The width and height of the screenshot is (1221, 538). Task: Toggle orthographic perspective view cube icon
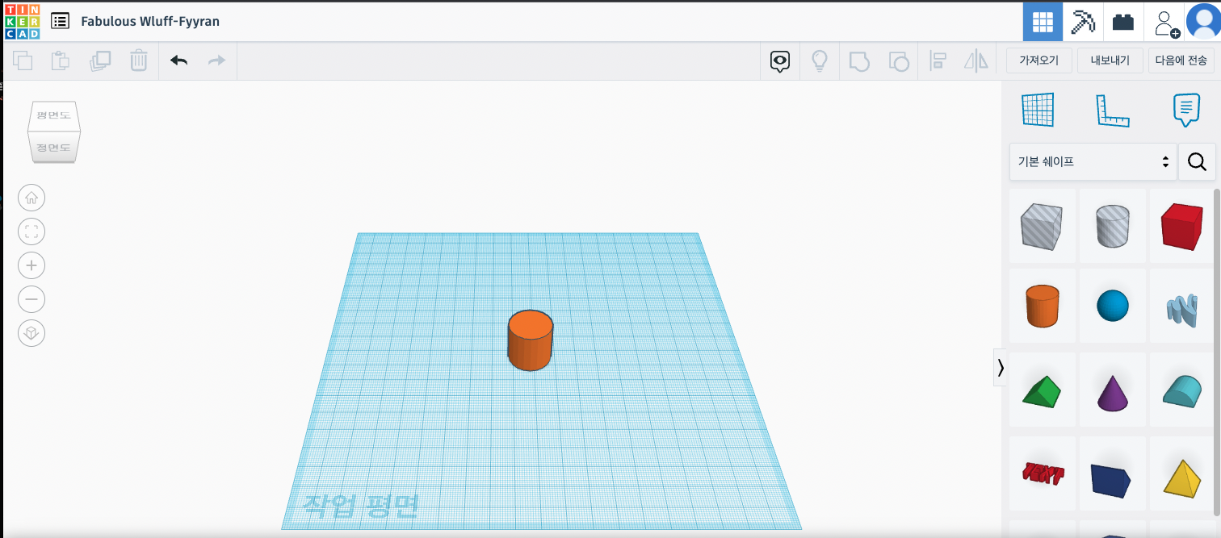(x=31, y=333)
